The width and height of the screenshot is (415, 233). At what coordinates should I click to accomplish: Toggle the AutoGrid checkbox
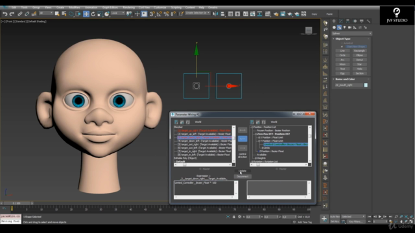click(x=342, y=43)
